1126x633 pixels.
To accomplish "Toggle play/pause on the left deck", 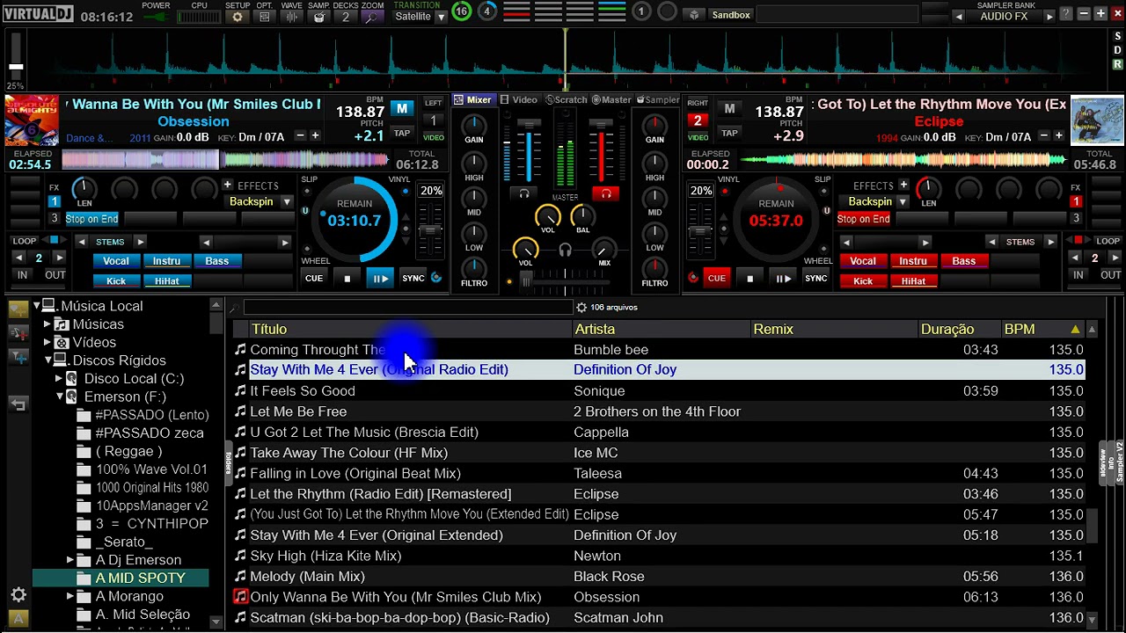I will coord(380,279).
